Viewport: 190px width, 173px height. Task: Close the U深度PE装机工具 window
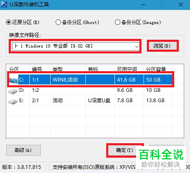tap(181, 5)
